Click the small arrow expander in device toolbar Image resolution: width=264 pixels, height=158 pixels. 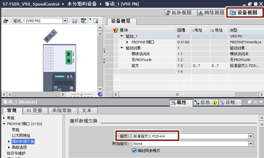(x=90, y=19)
